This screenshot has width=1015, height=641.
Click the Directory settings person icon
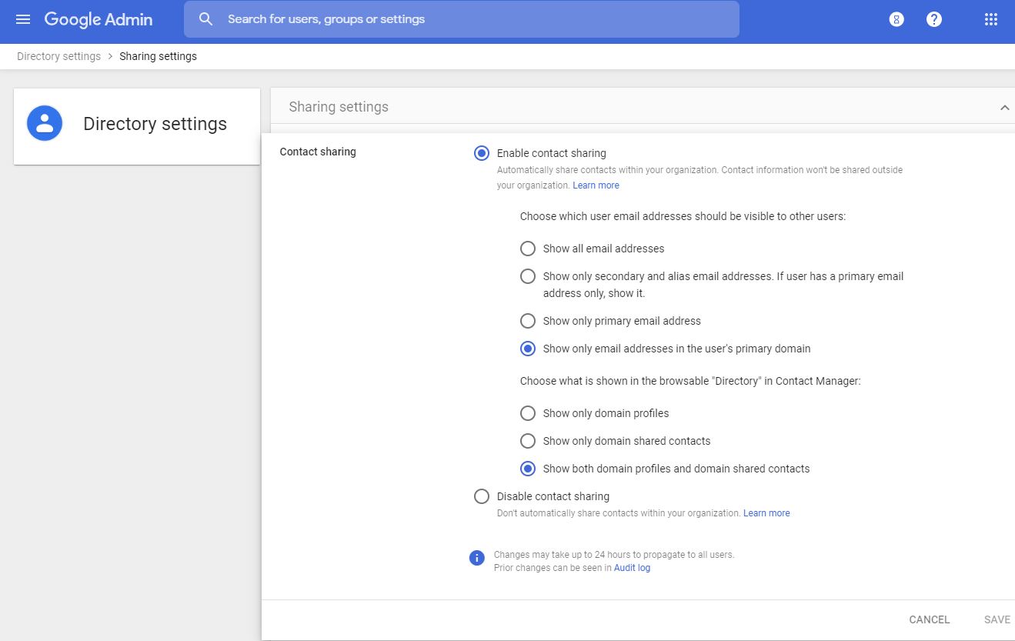(45, 124)
